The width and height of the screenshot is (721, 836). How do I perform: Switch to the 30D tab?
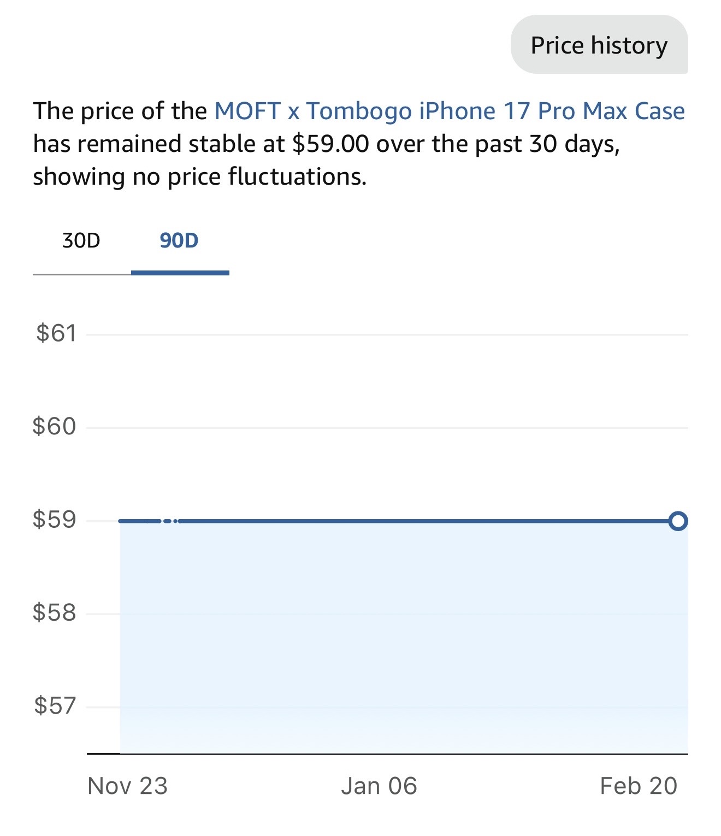coord(81,241)
